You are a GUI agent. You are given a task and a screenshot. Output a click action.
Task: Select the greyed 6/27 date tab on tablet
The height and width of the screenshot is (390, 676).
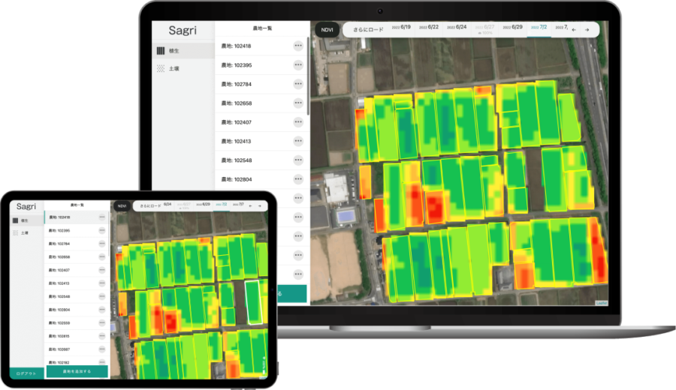184,205
